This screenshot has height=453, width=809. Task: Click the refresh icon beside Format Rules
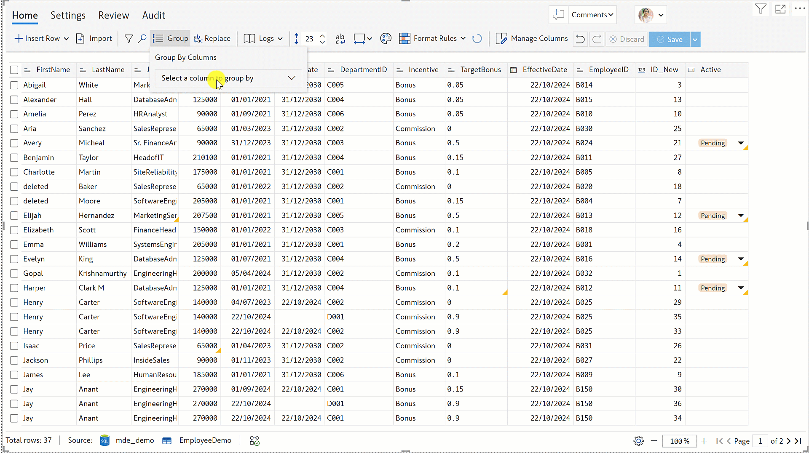coord(477,39)
